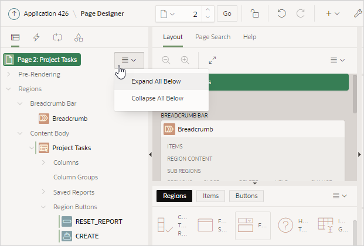Switch to Dynamic Actions lightning tab
The image size is (364, 246).
36,37
